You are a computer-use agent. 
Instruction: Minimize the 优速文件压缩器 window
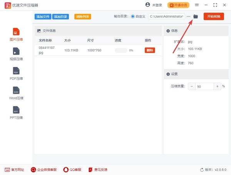[206, 5]
